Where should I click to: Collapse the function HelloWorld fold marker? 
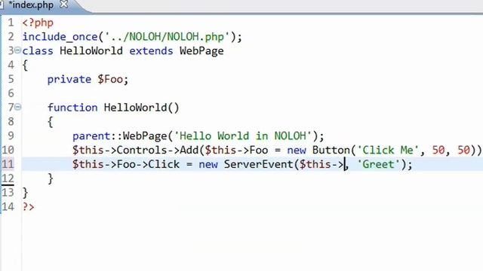(x=18, y=107)
